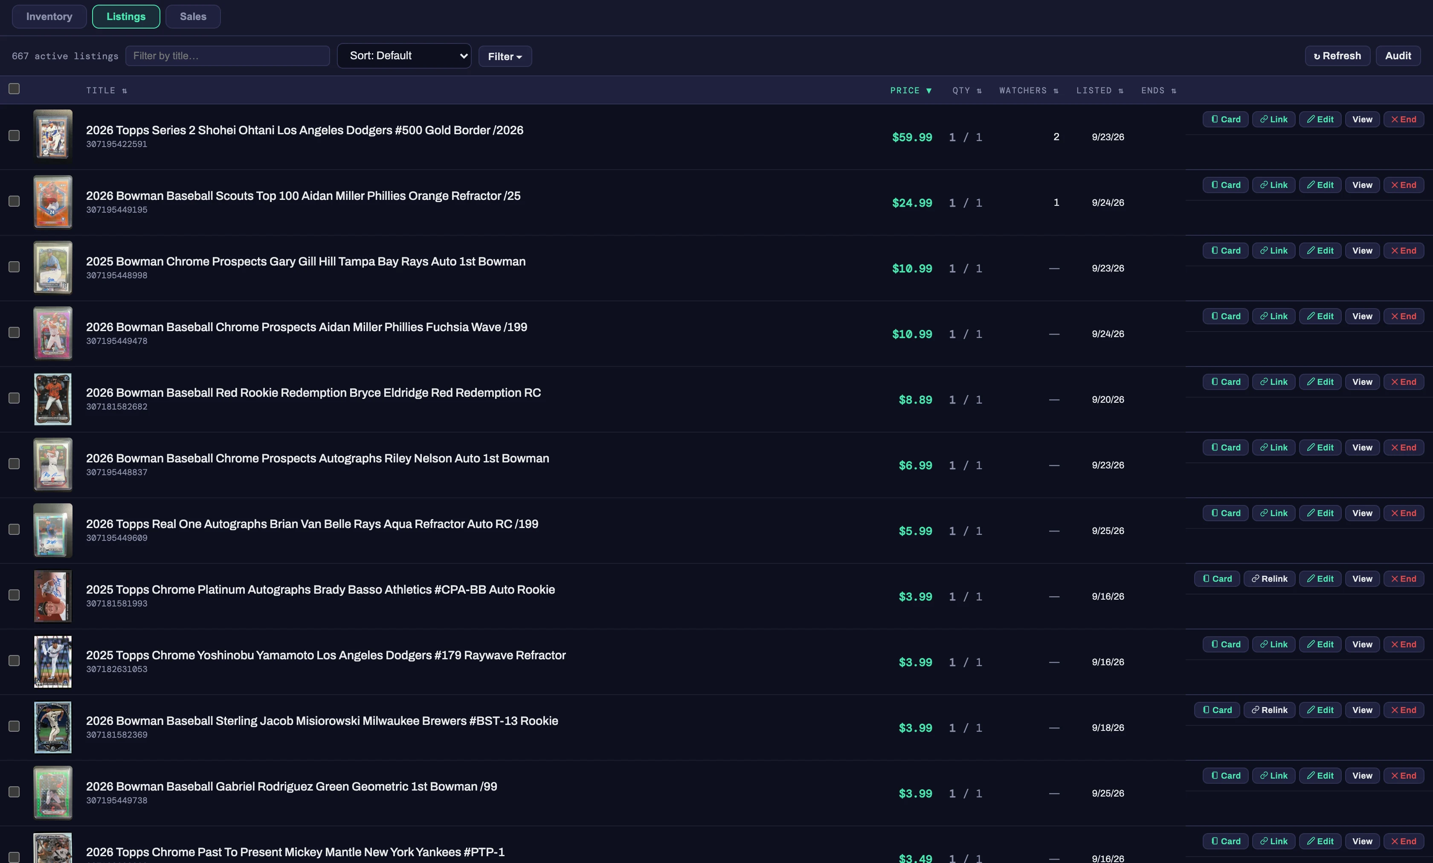The height and width of the screenshot is (863, 1433).
Task: Expand the Filter dropdown menu
Action: (x=505, y=56)
